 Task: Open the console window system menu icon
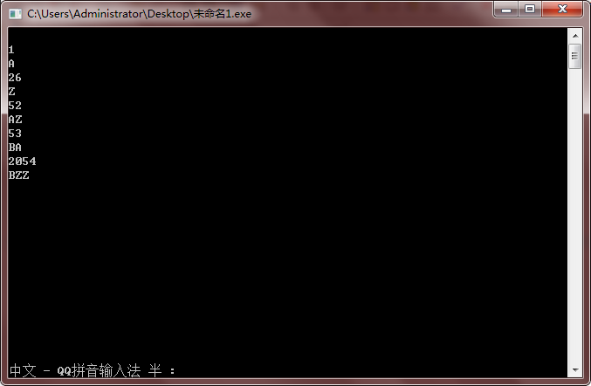pyautogui.click(x=15, y=14)
